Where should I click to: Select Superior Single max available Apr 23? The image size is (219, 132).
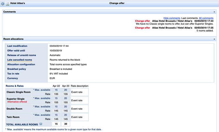(66, 98)
